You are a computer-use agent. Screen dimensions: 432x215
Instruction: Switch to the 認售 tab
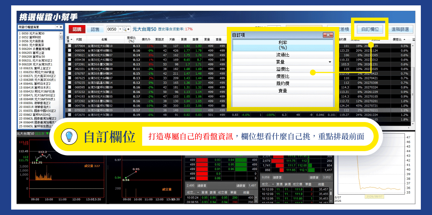95,29
